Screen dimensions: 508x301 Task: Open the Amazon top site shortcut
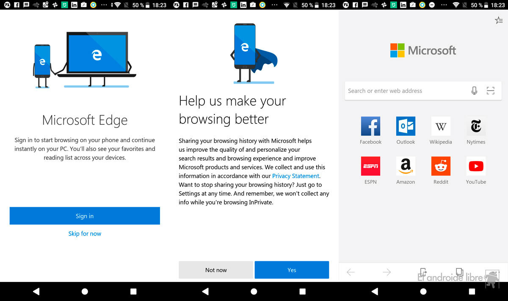point(406,167)
